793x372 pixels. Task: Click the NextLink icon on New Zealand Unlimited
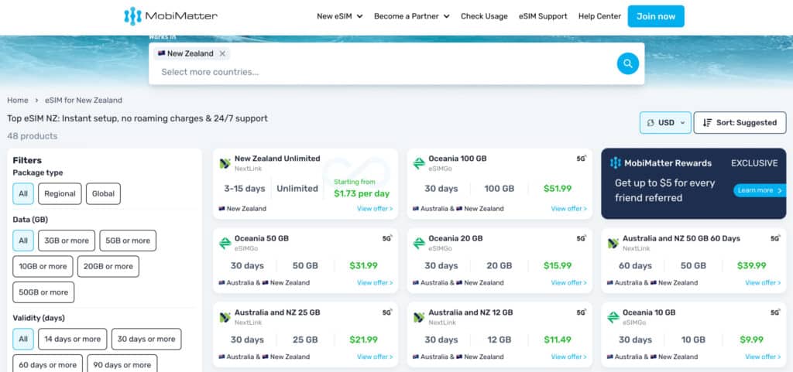coord(225,163)
